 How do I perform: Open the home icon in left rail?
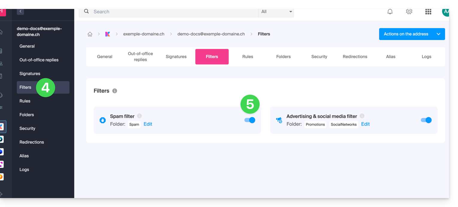coord(1,32)
